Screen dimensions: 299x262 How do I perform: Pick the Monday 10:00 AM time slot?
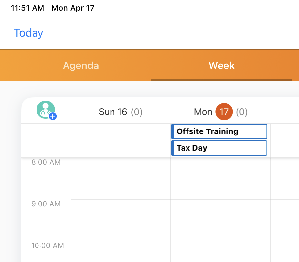click(x=220, y=251)
